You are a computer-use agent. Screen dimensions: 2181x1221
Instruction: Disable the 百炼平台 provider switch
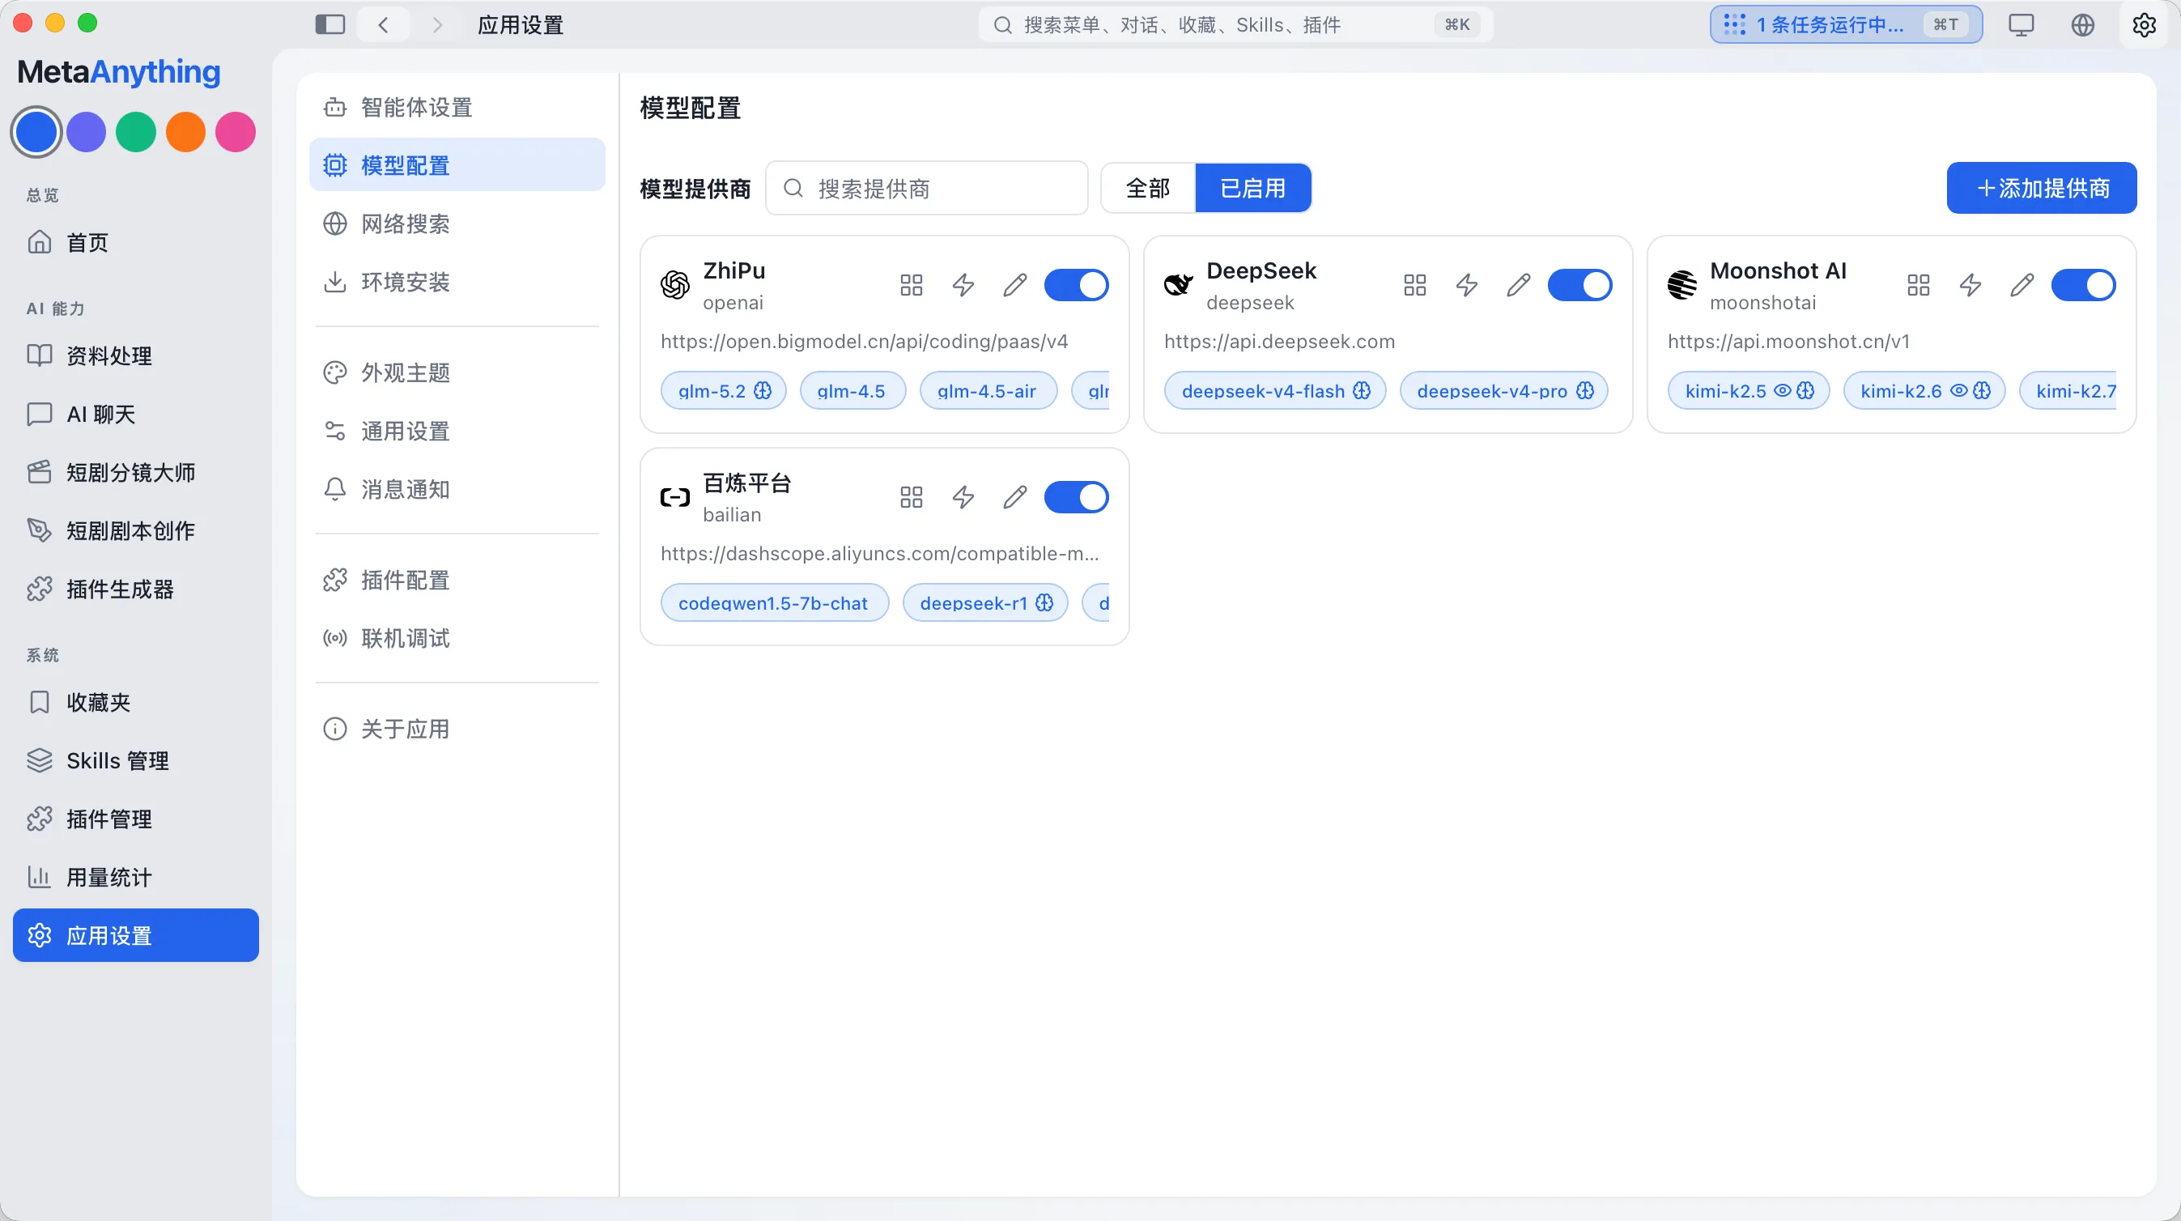(1076, 497)
